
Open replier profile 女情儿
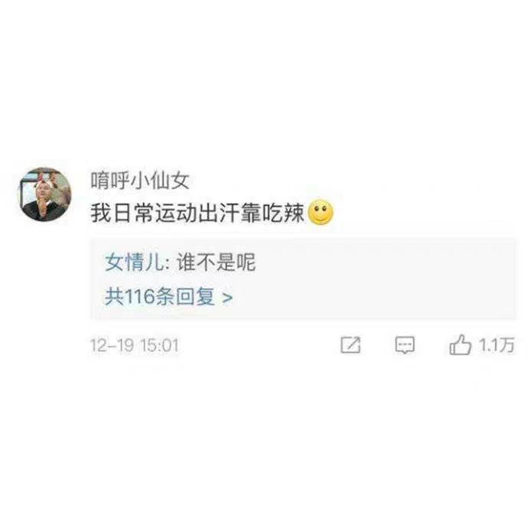click(135, 262)
